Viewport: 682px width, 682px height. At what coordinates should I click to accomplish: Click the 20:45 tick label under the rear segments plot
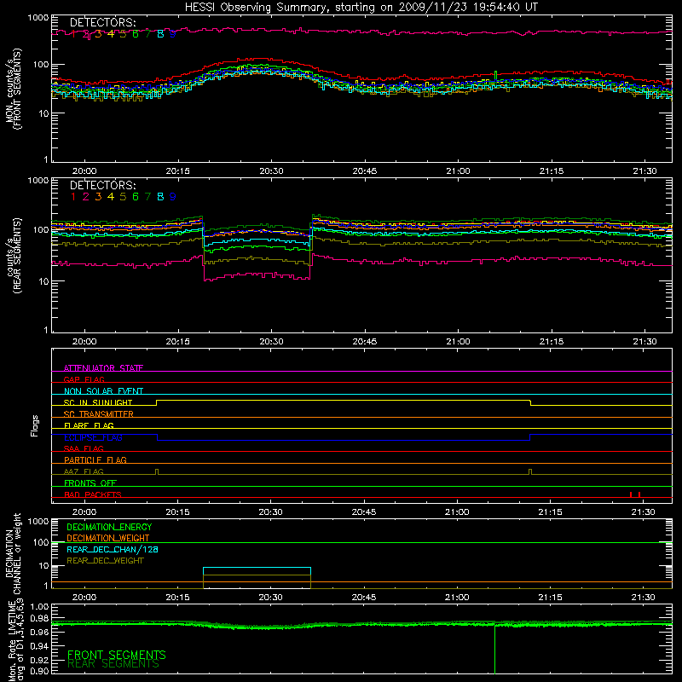click(x=365, y=342)
